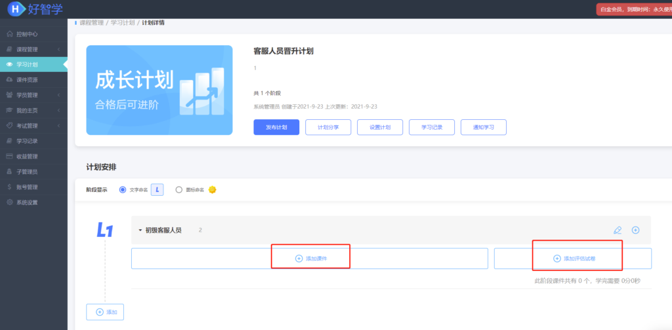Select the 文字命名 radio button
The image size is (672, 330).
(123, 190)
